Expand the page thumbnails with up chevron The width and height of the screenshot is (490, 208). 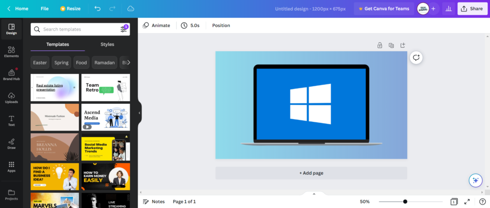314,194
